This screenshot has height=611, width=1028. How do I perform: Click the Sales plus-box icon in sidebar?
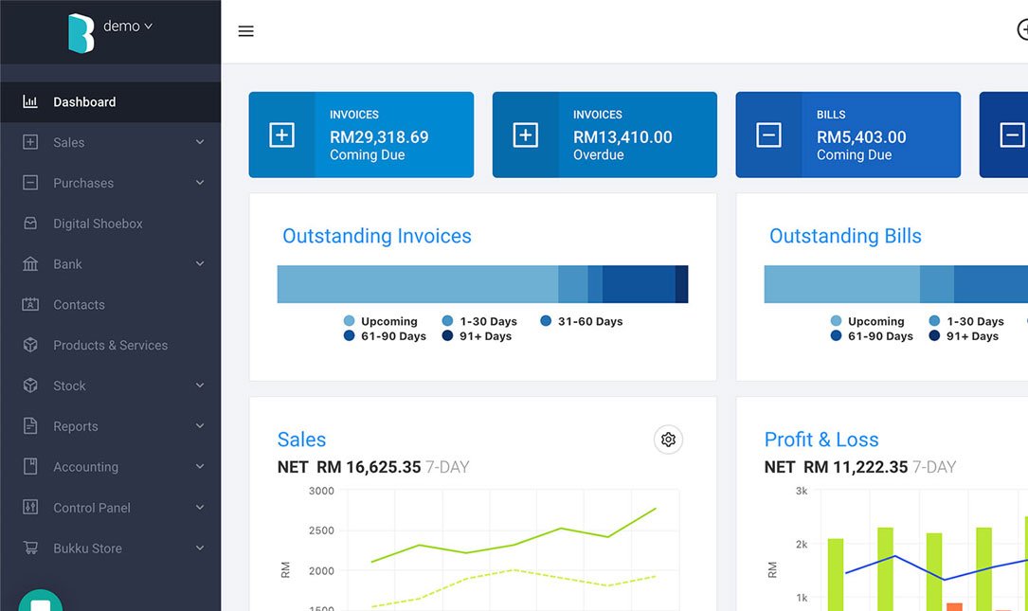click(30, 142)
